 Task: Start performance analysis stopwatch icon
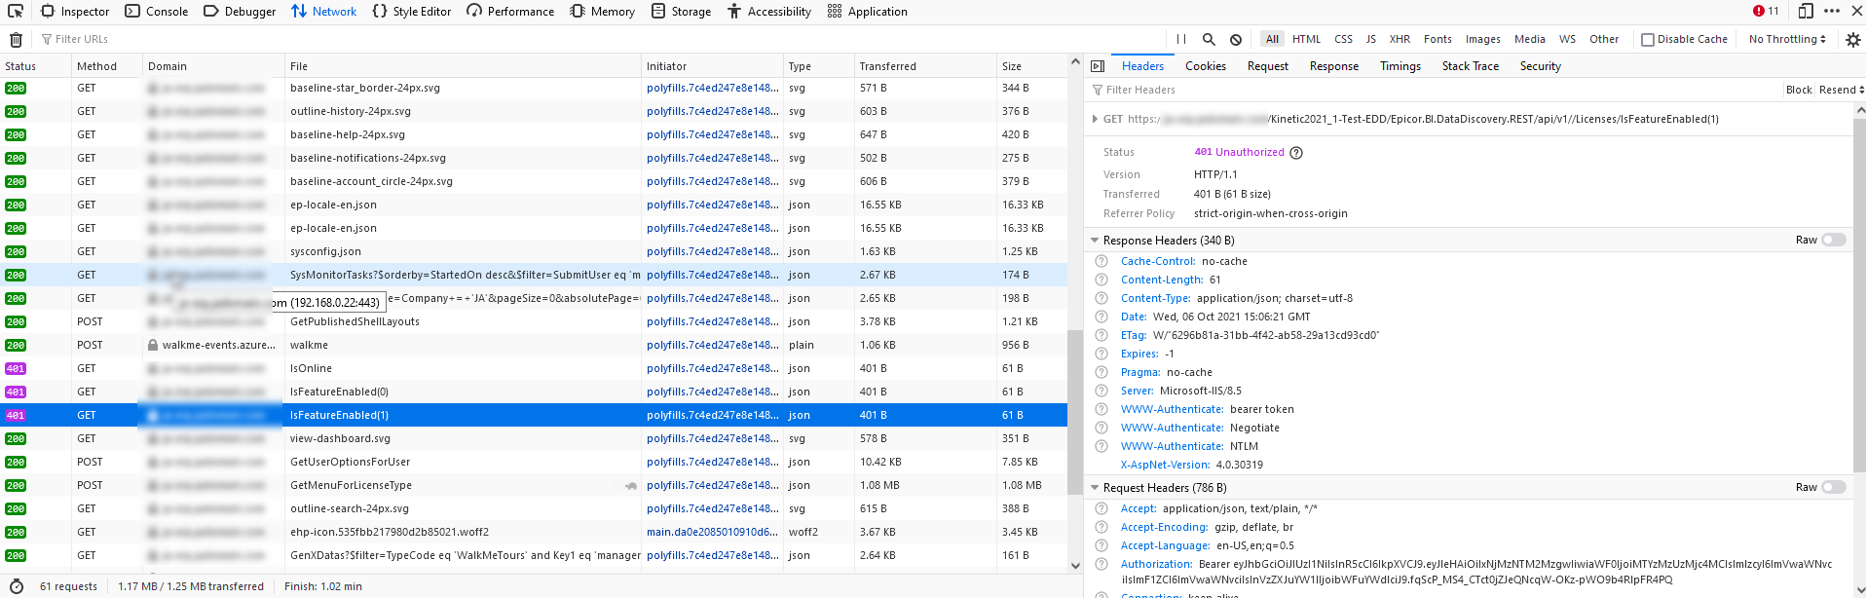(x=16, y=586)
